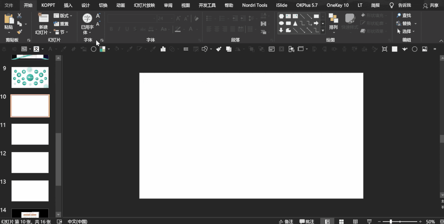Toggle the 备注 notes pane
444x224 pixels.
pos(286,222)
